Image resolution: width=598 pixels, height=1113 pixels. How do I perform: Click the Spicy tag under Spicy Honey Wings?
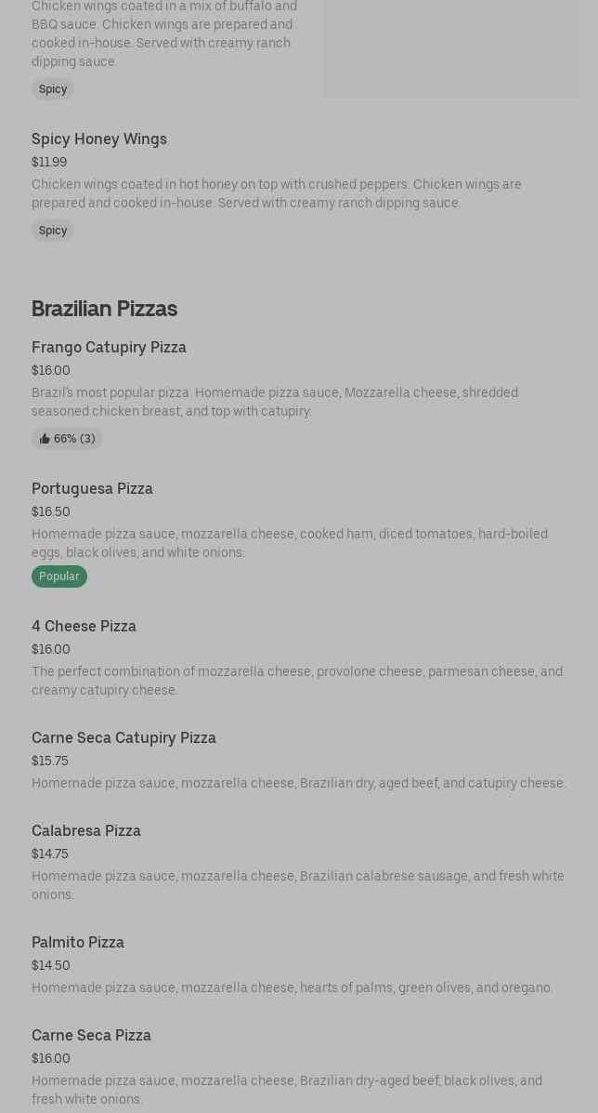[53, 231]
